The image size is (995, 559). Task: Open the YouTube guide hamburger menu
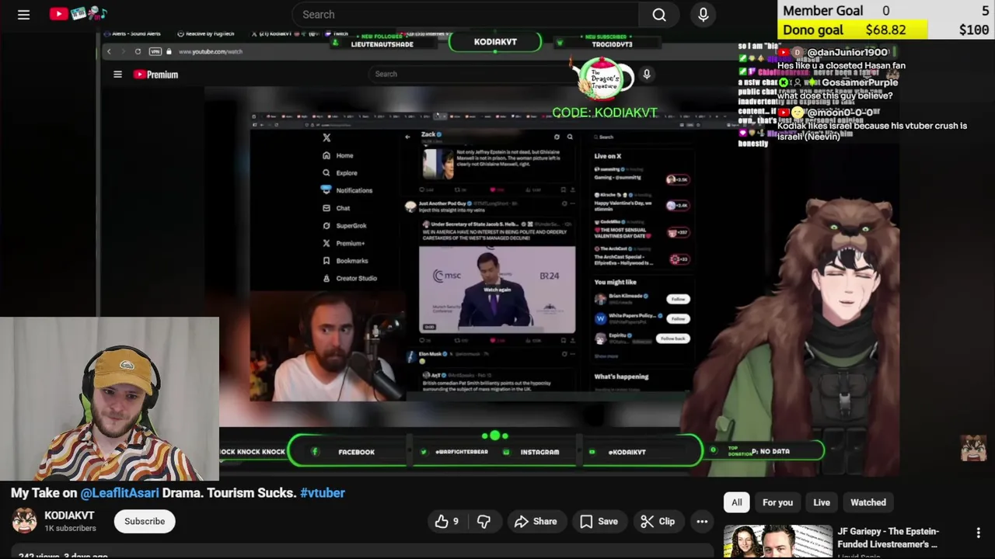[23, 15]
